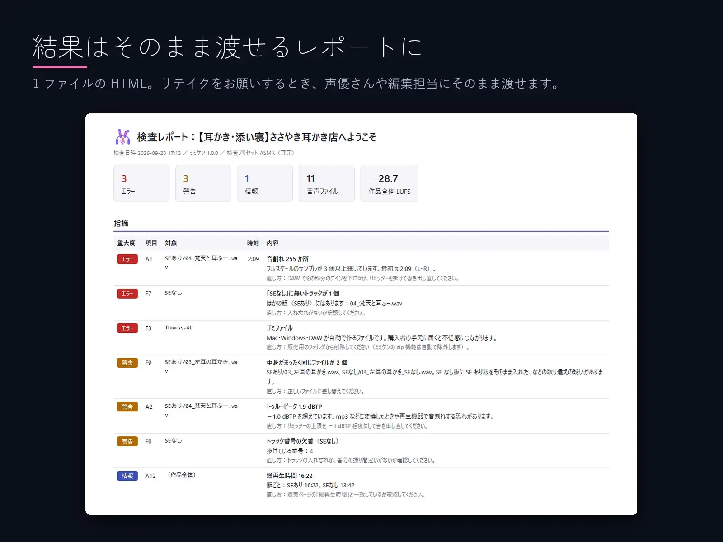The height and width of the screenshot is (542, 723).
Task: Click the 抜けている番号：4 line
Action: (290, 451)
